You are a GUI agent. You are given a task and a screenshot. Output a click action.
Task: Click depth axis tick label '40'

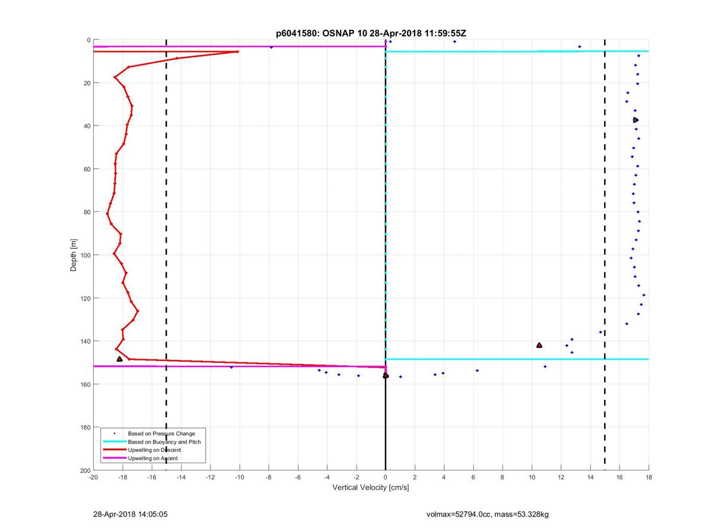(86, 126)
